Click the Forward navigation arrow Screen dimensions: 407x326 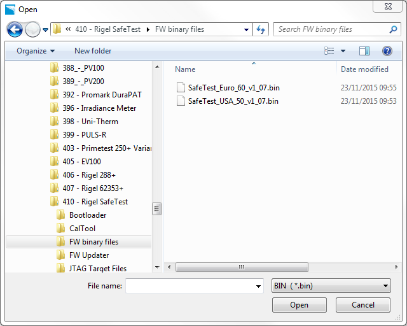pyautogui.click(x=32, y=29)
